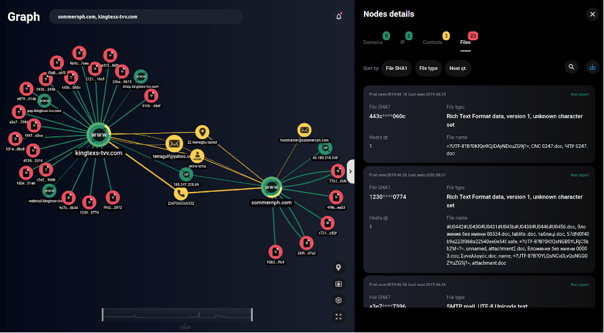Open 'Has report' link for file 443c****060c
Viewport: 604px width, 333px height.
[x=579, y=94]
